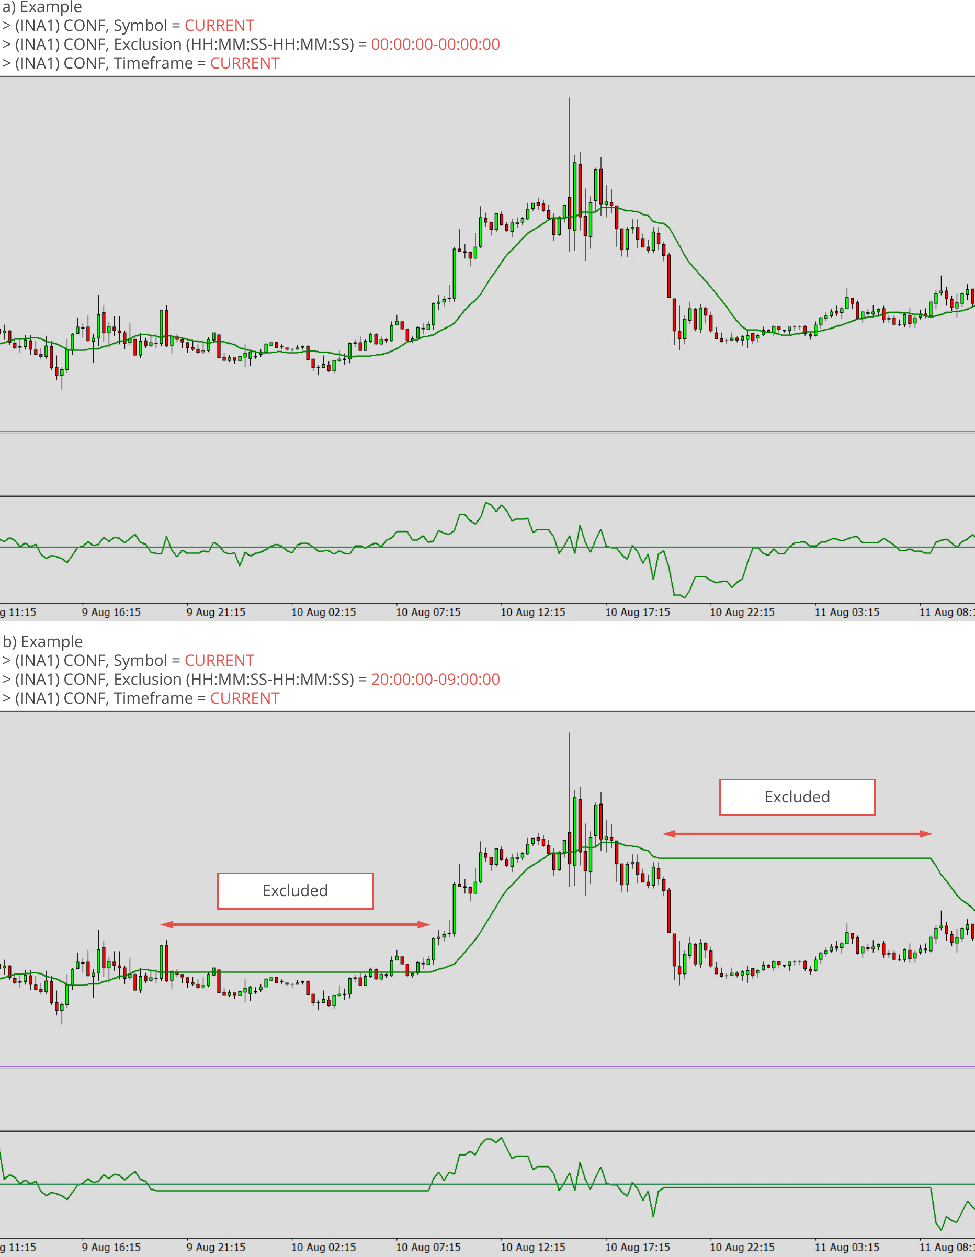Click "9 Aug 16:15" on example b time axis
This screenshot has height=1257, width=975.
tap(111, 1247)
